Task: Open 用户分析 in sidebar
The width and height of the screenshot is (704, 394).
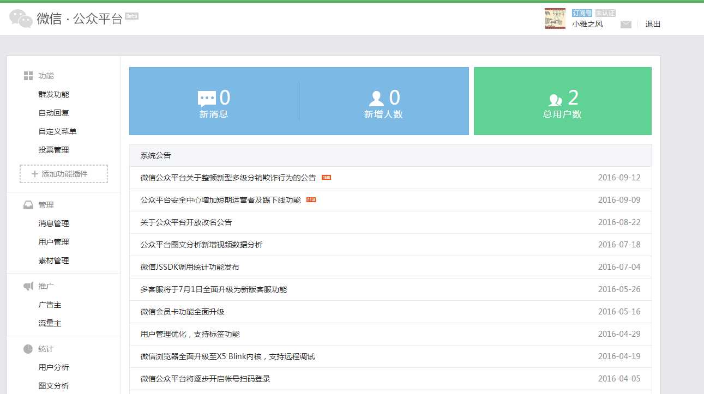Action: pyautogui.click(x=53, y=367)
